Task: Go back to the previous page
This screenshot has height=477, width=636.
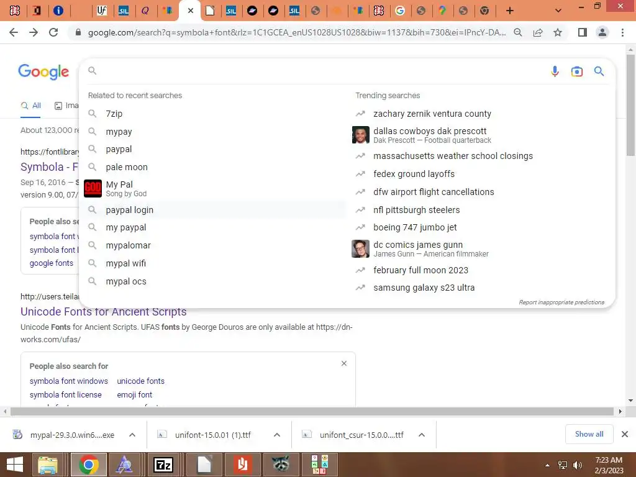Action: tap(14, 32)
